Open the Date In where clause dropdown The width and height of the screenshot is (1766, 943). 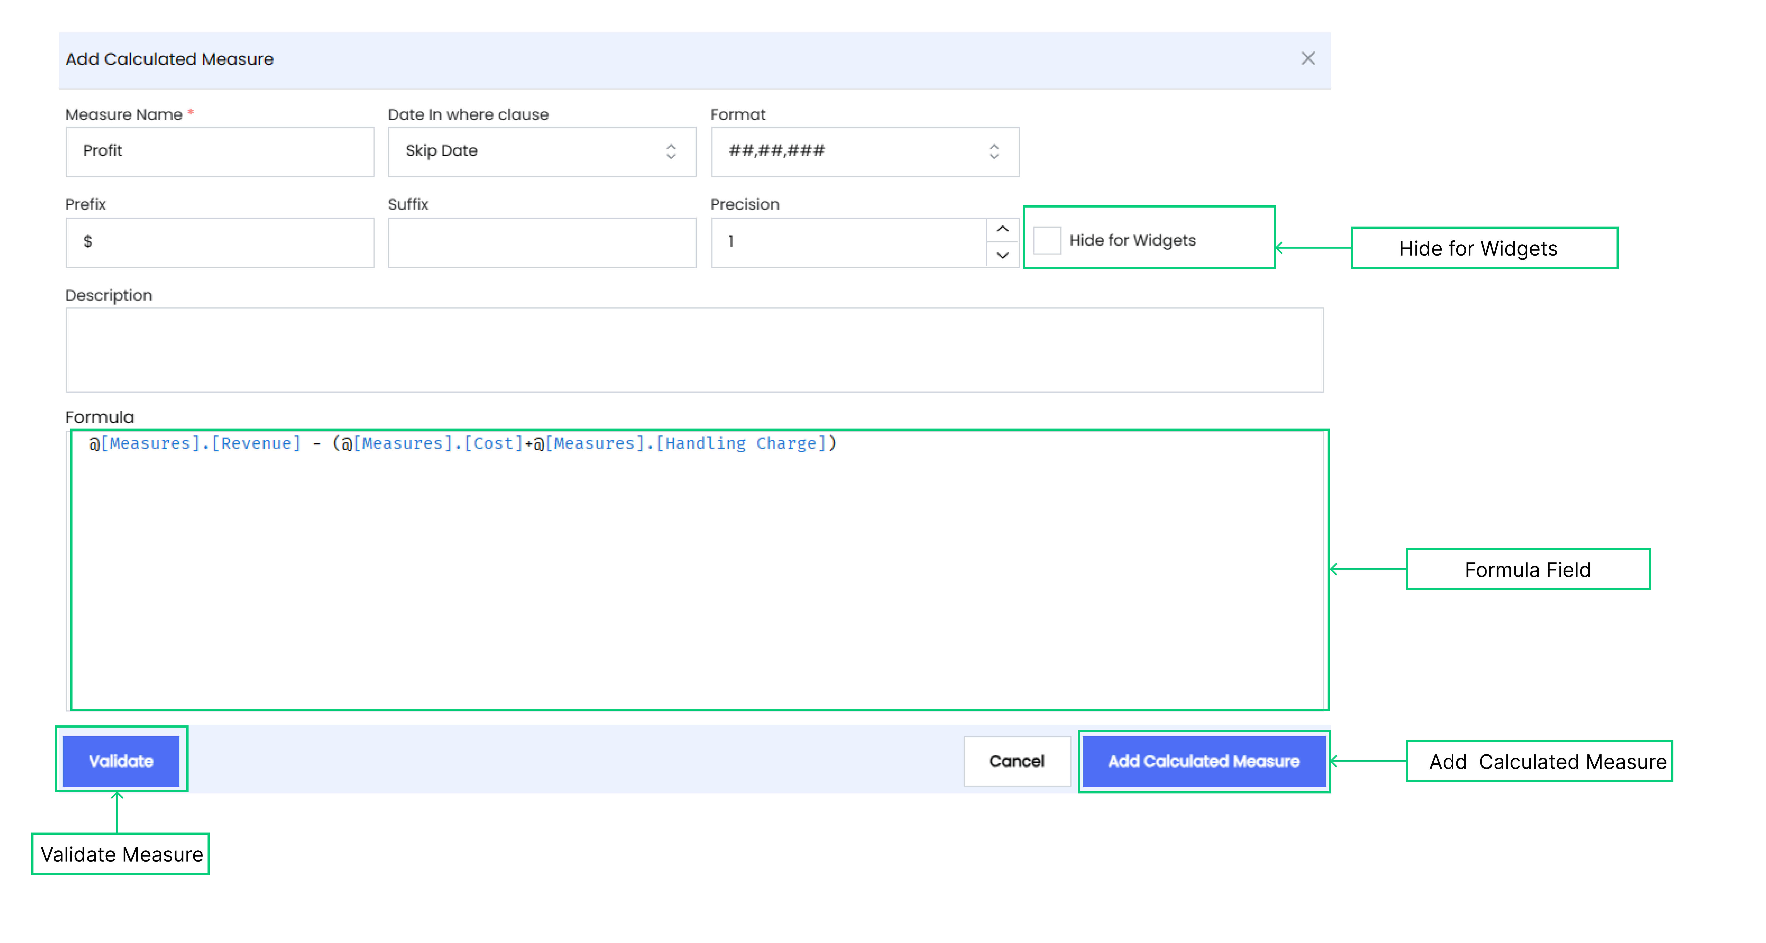point(542,151)
